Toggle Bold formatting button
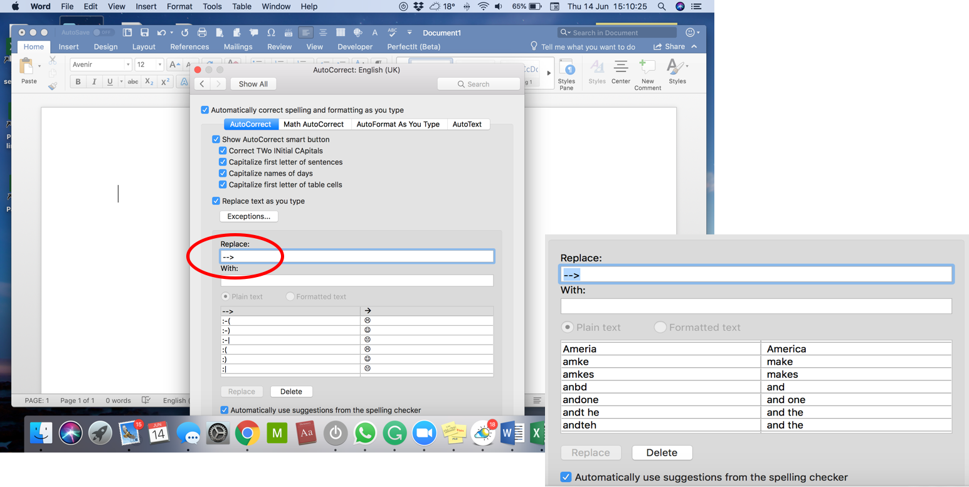Image resolution: width=969 pixels, height=487 pixels. pos(78,81)
